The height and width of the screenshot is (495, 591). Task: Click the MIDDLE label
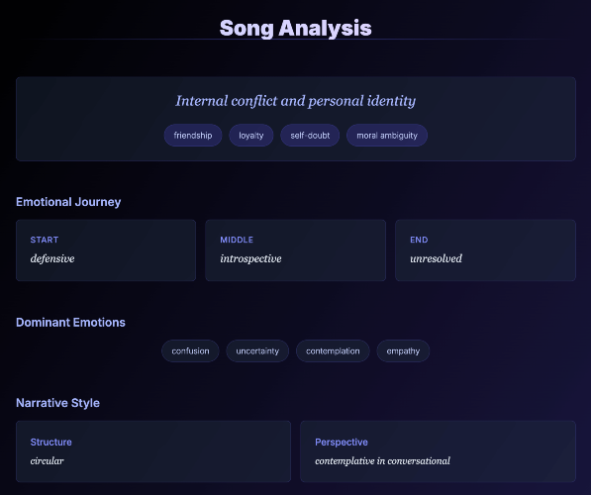pos(237,240)
